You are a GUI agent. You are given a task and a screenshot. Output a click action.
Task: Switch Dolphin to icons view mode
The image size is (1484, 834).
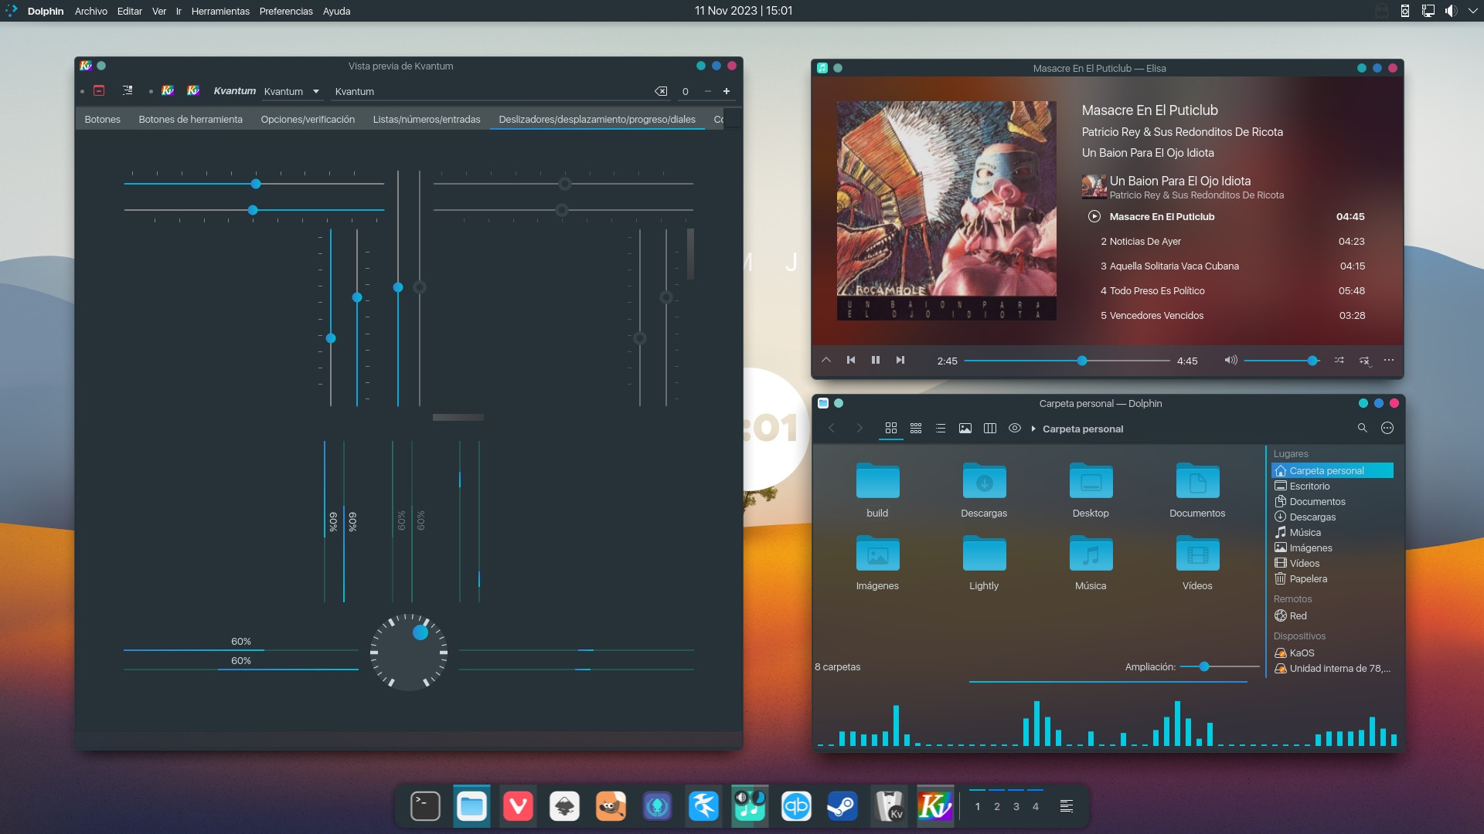click(891, 428)
